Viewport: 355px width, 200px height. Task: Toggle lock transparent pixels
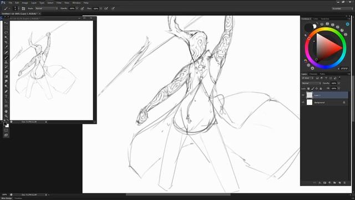click(x=308, y=88)
